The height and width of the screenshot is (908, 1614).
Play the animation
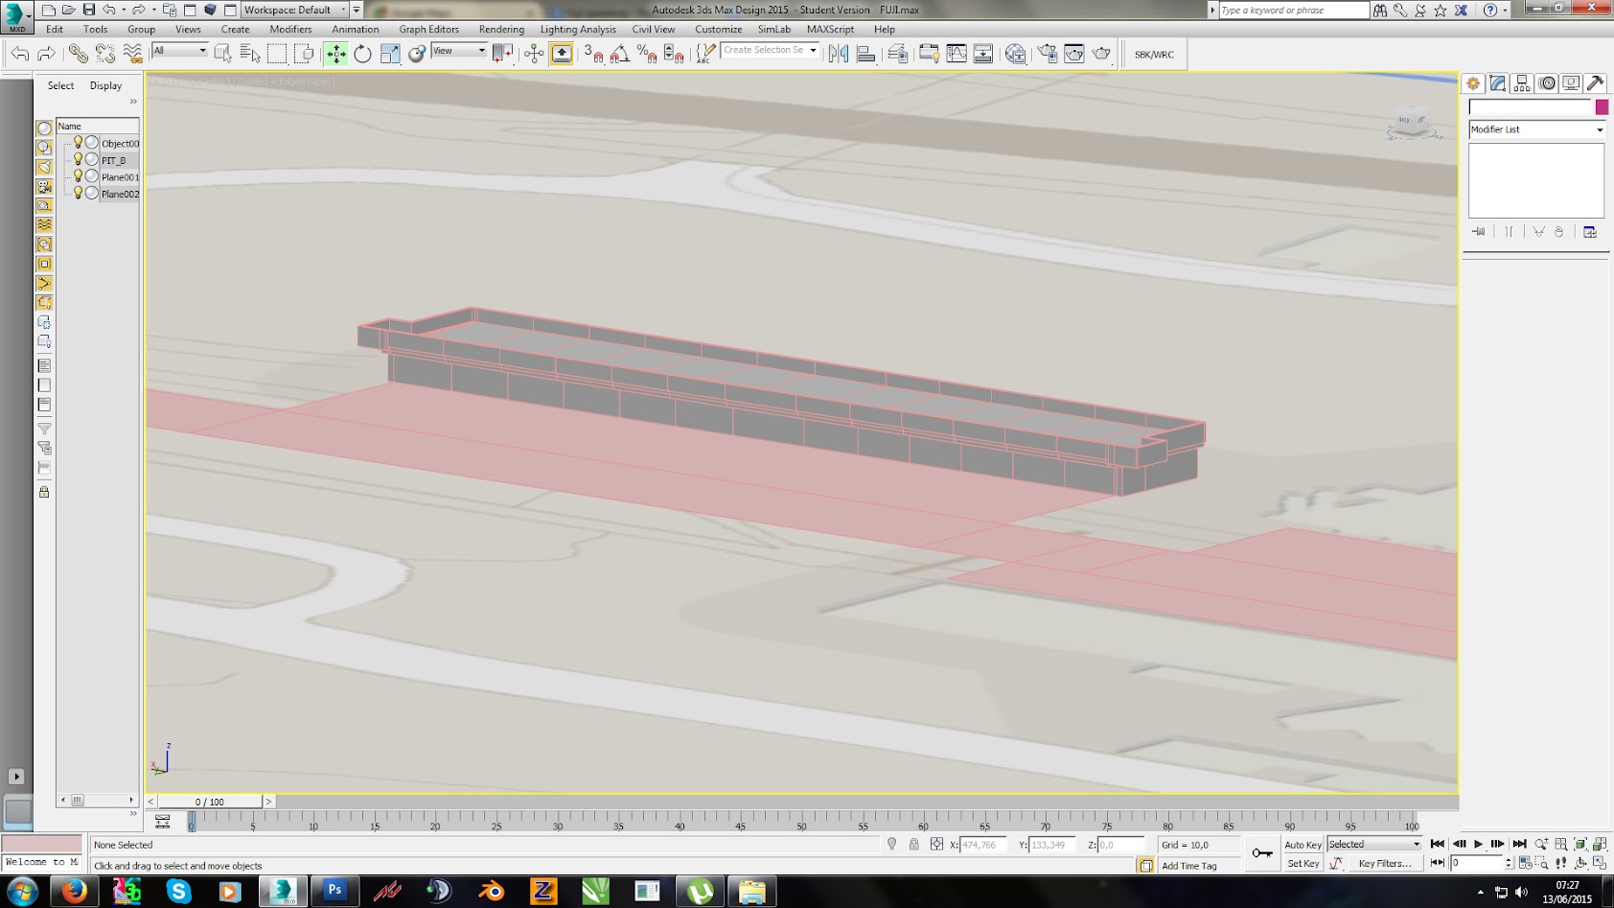pos(1478,845)
